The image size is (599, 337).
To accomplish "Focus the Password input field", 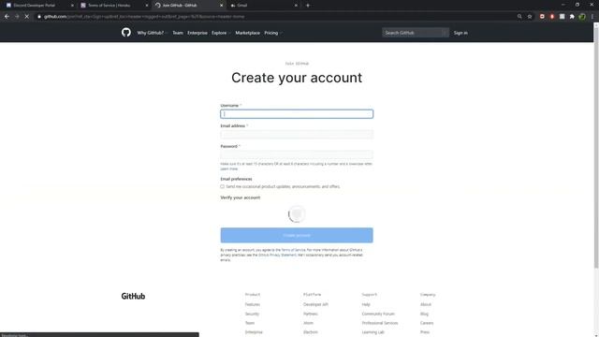I will [297, 154].
